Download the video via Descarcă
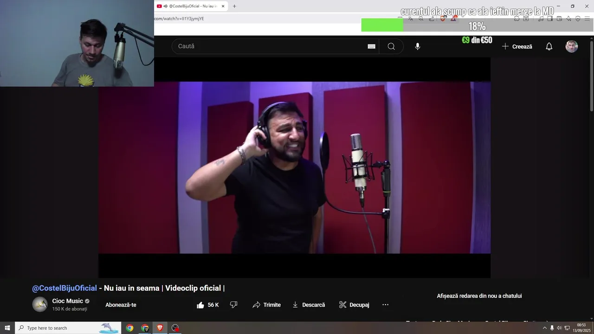This screenshot has height=334, width=594. [x=309, y=305]
